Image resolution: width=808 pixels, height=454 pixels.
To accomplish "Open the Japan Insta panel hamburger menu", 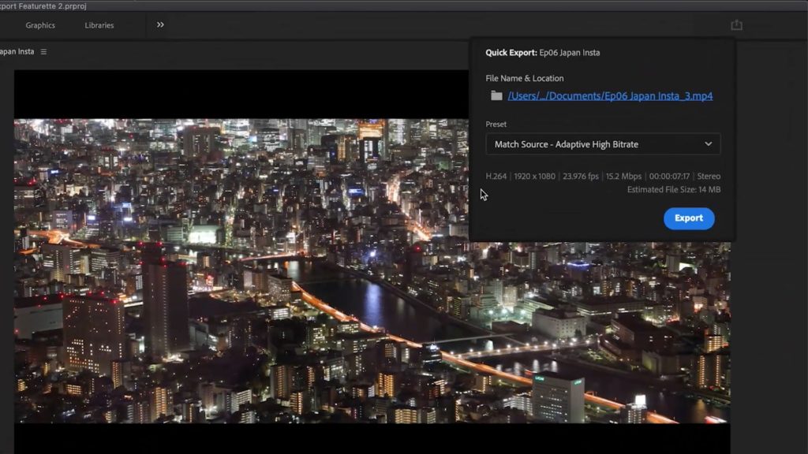I will (44, 52).
